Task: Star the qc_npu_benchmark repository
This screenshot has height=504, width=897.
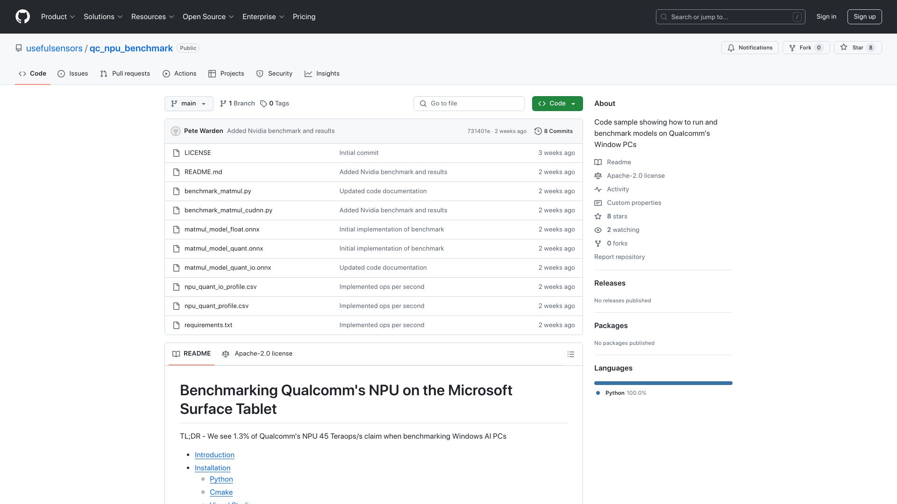Action: point(857,48)
